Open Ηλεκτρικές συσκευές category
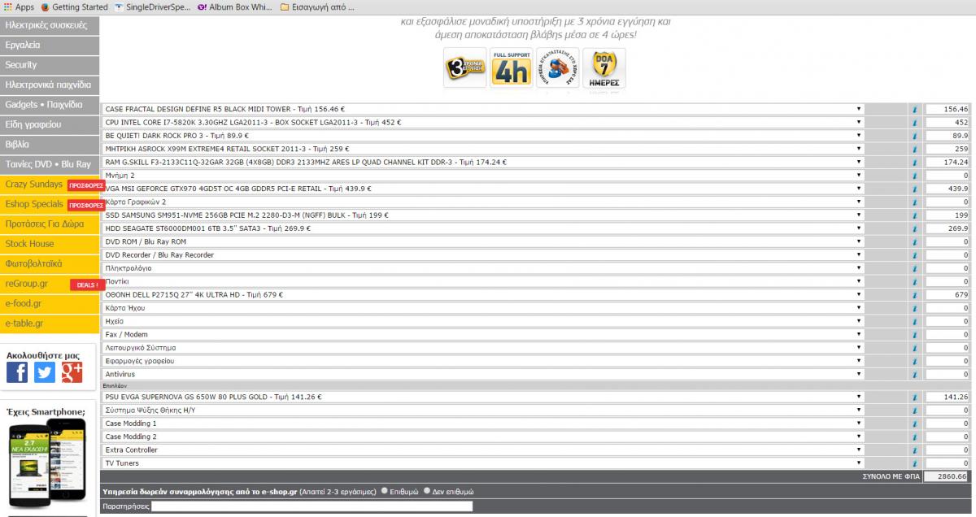This screenshot has width=976, height=517. (50, 25)
